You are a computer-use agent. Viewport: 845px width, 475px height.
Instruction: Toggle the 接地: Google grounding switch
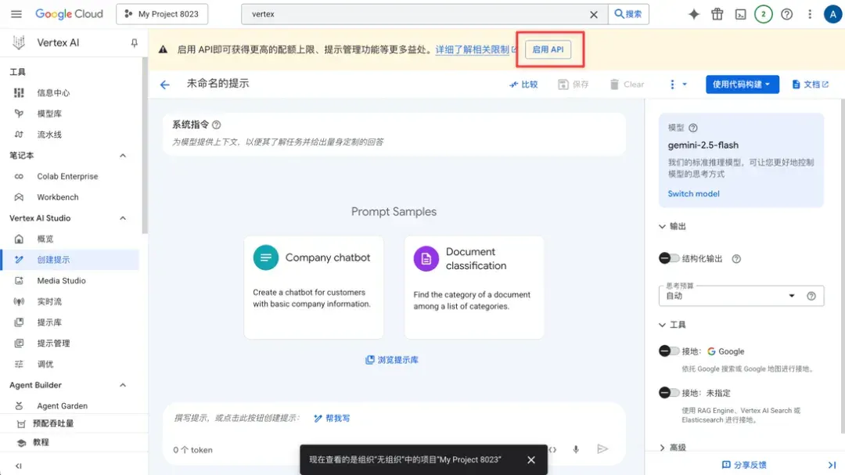[669, 351]
